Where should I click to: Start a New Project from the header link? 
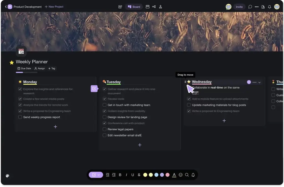(x=54, y=6)
